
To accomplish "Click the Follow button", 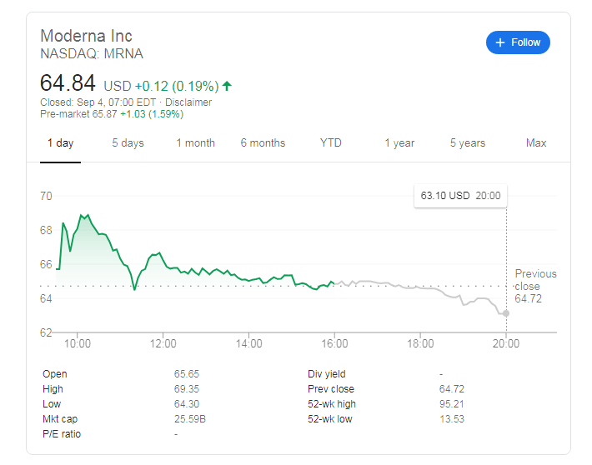I will point(518,42).
